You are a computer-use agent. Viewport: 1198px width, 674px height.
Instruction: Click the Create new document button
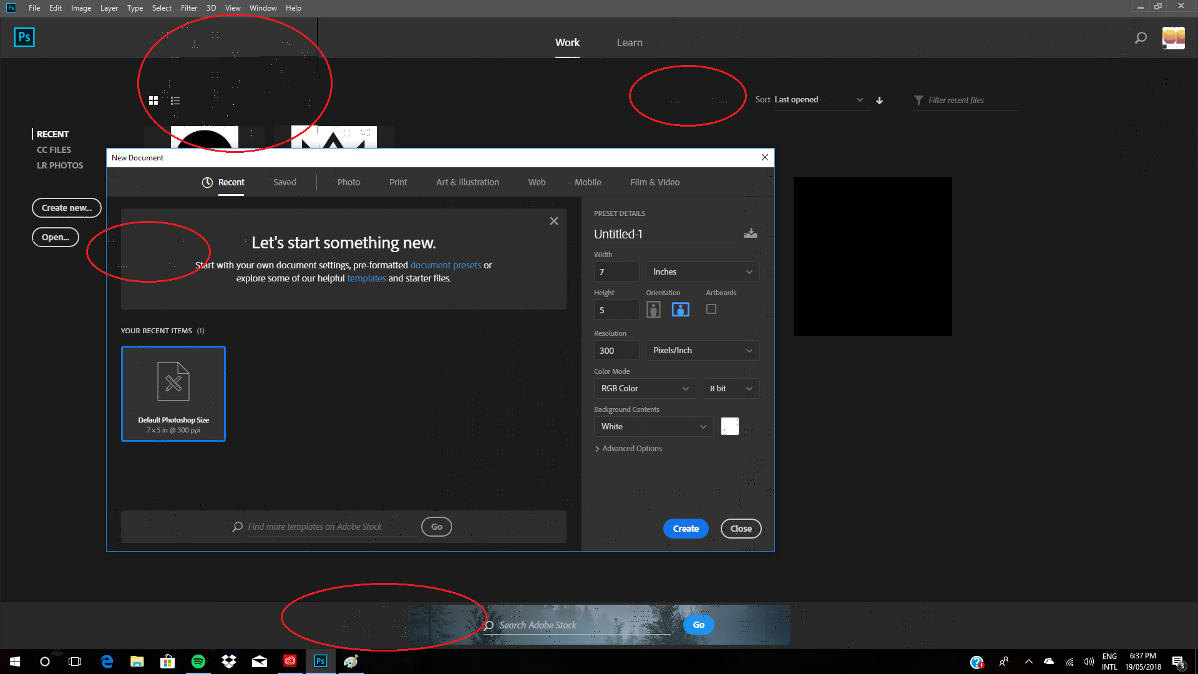(x=66, y=207)
